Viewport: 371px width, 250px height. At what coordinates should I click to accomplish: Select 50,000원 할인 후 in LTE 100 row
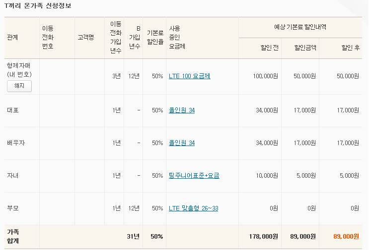(x=348, y=76)
